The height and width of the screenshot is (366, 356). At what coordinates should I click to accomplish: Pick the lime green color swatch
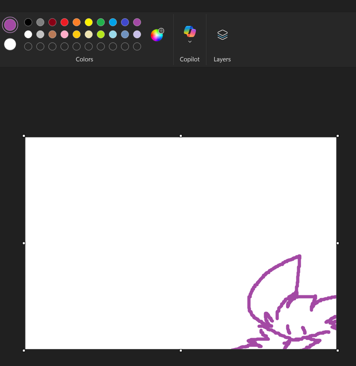tap(101, 34)
